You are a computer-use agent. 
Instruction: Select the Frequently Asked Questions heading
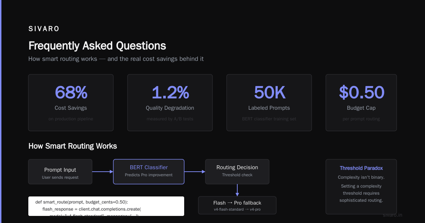pos(97,46)
